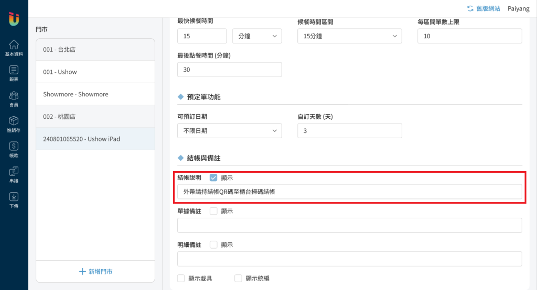Check the 顯示載具 checkbox
This screenshot has height=290, width=537.
point(181,278)
